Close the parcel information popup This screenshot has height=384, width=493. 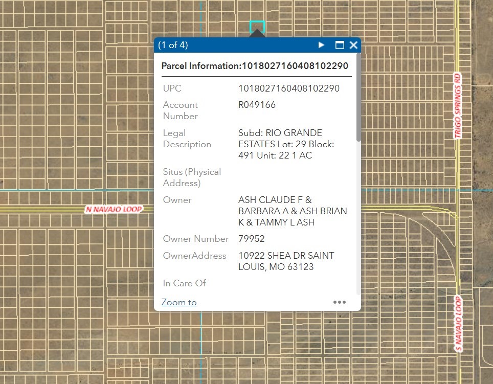tap(353, 45)
